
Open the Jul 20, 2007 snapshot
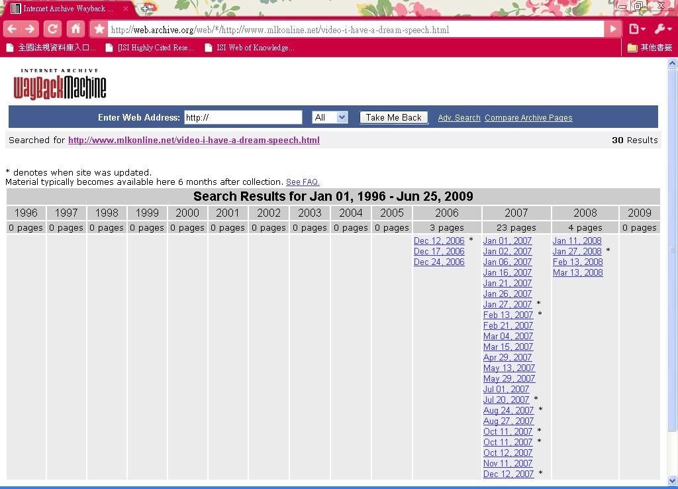click(x=506, y=400)
